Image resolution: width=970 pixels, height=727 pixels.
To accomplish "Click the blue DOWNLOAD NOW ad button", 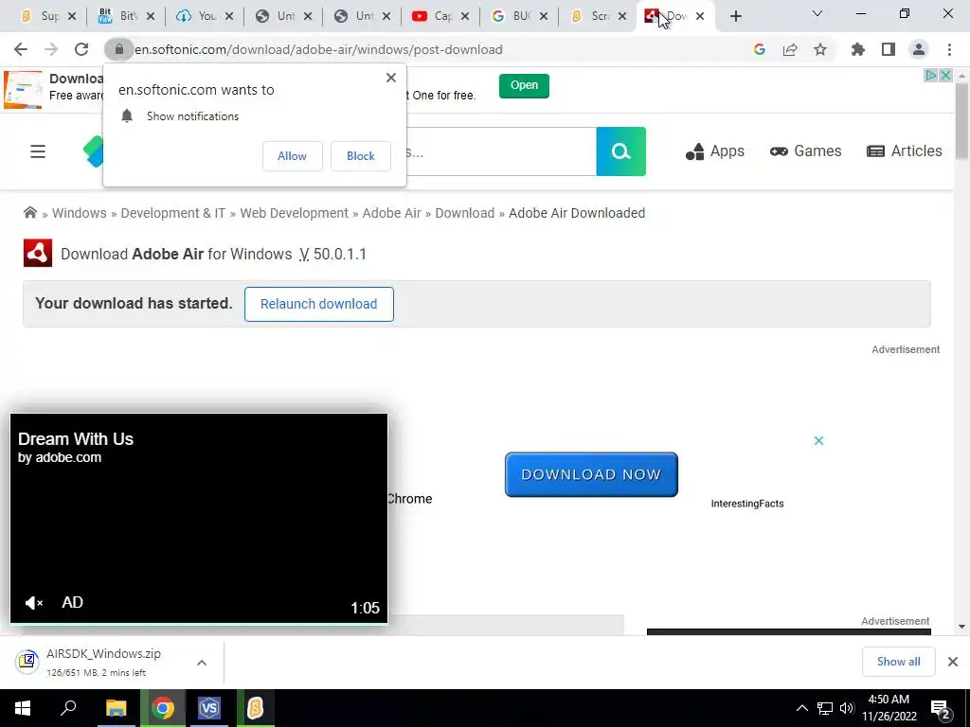I will point(591,474).
